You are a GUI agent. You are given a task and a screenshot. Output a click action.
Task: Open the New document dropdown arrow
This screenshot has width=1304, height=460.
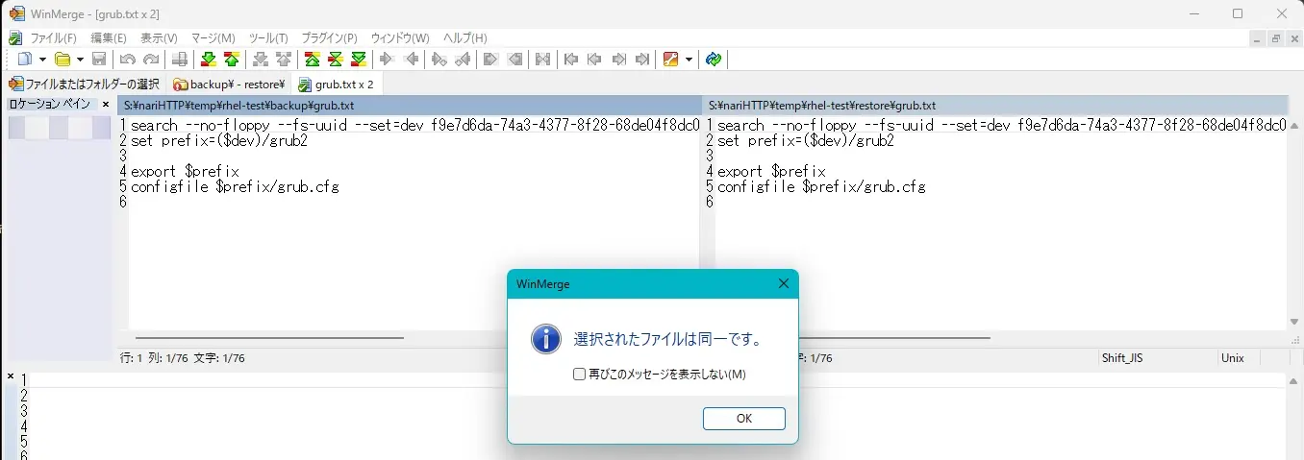tap(42, 60)
